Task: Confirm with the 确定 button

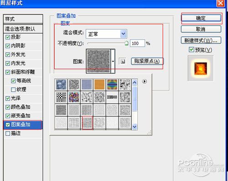Action: pyautogui.click(x=201, y=18)
